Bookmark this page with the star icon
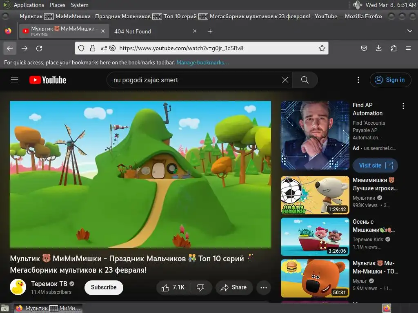This screenshot has height=313, width=418. (322, 48)
